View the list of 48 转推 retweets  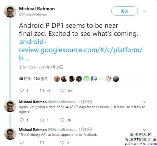pyautogui.click(x=25, y=79)
